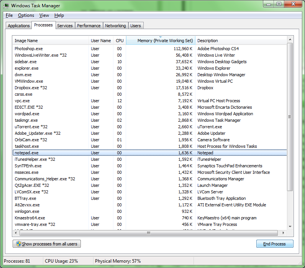
Task: Select the Ati2evxx.exe process
Action: pos(149,205)
